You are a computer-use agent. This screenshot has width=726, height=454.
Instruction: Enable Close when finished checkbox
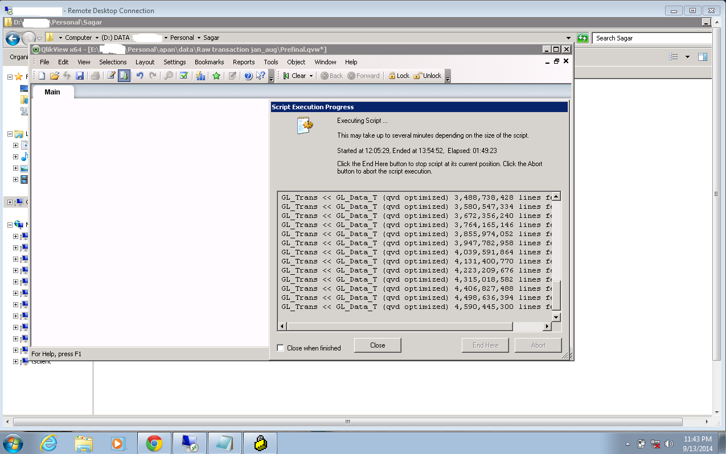click(280, 348)
